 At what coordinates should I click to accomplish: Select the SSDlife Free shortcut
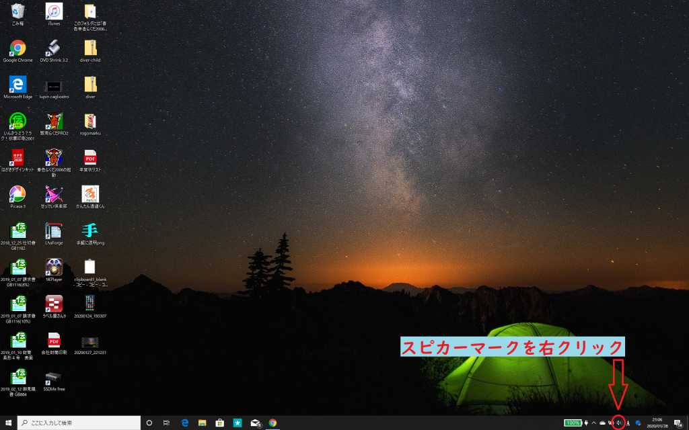pyautogui.click(x=54, y=378)
